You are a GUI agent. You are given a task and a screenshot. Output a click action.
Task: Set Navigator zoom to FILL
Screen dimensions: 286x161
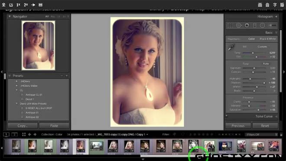point(53,16)
